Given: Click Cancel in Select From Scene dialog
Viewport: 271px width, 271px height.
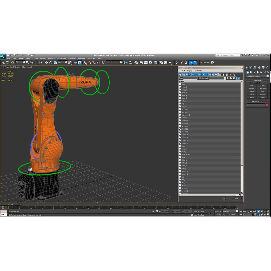Looking at the screenshot, I should [x=236, y=198].
